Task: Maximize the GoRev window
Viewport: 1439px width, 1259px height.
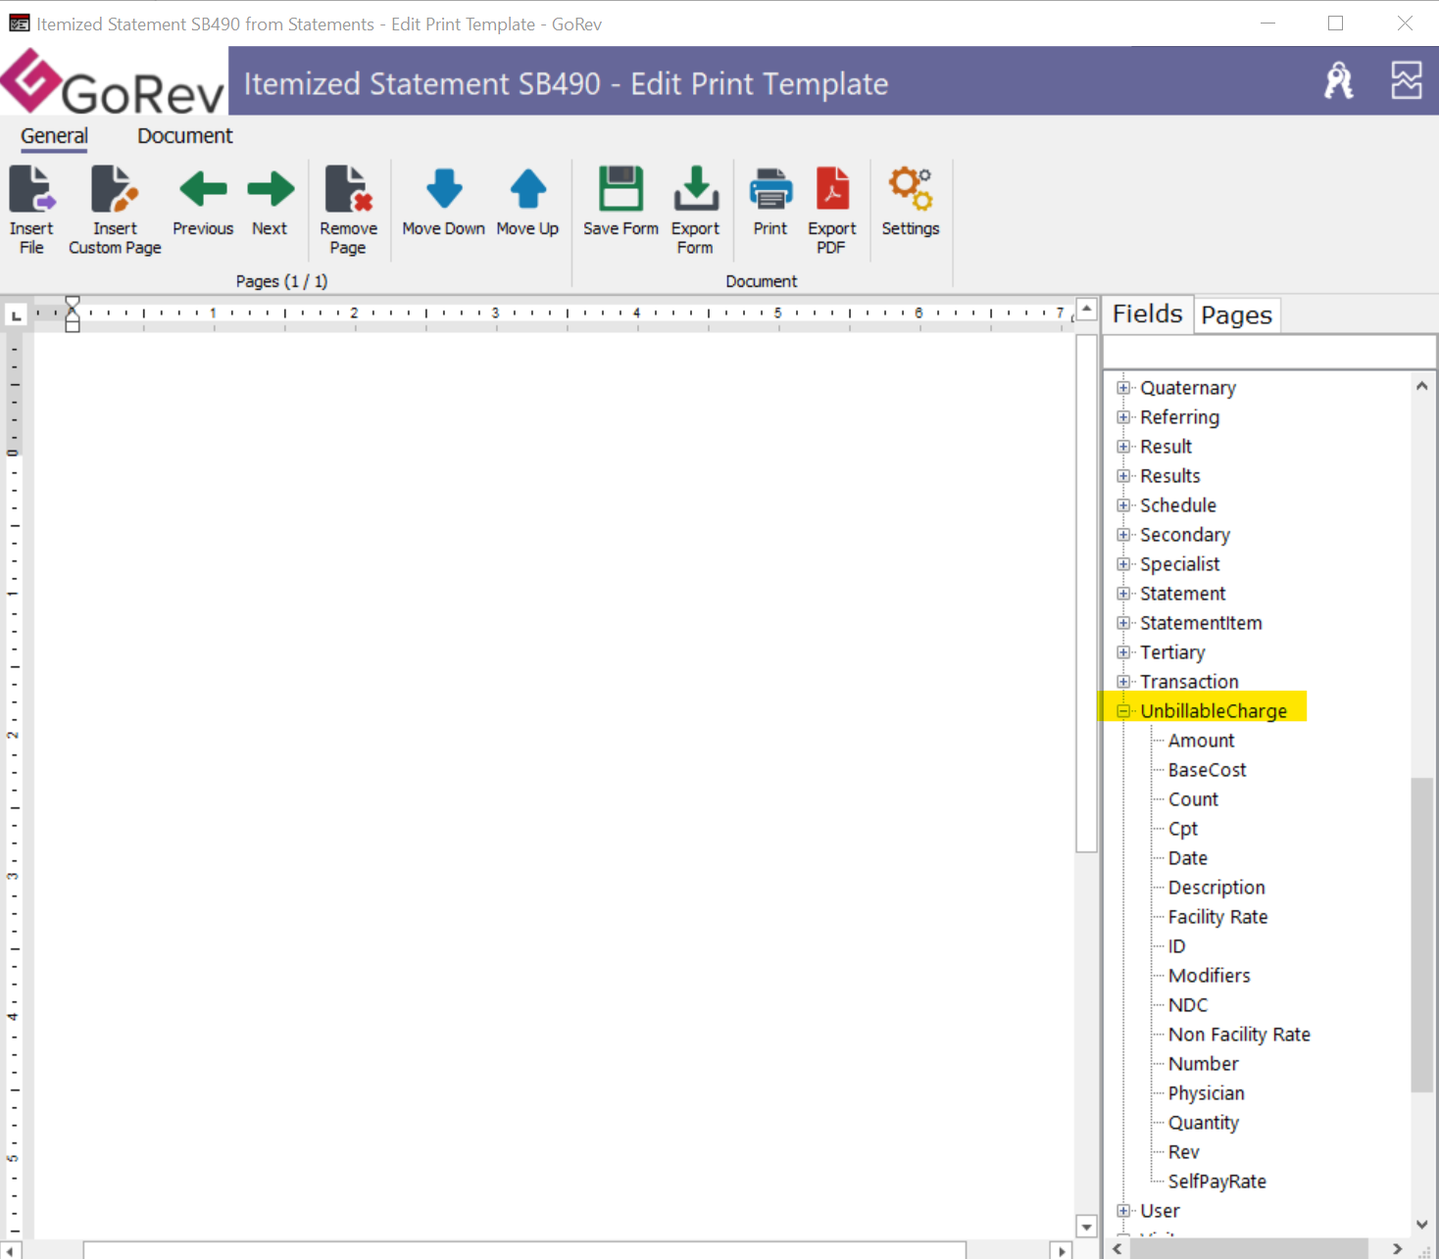Action: click(x=1335, y=23)
